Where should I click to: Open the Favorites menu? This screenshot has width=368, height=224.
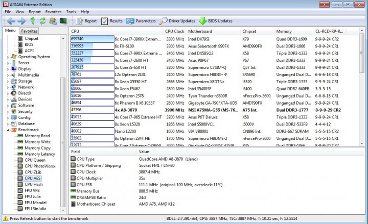(x=53, y=12)
